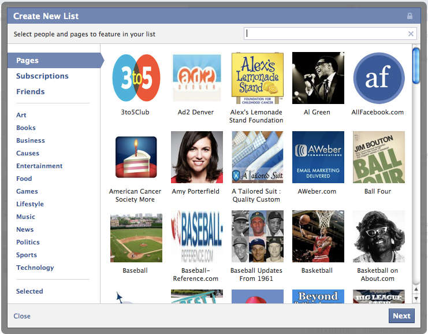Select Basketball on About.com photo
428x334 pixels.
(378, 236)
